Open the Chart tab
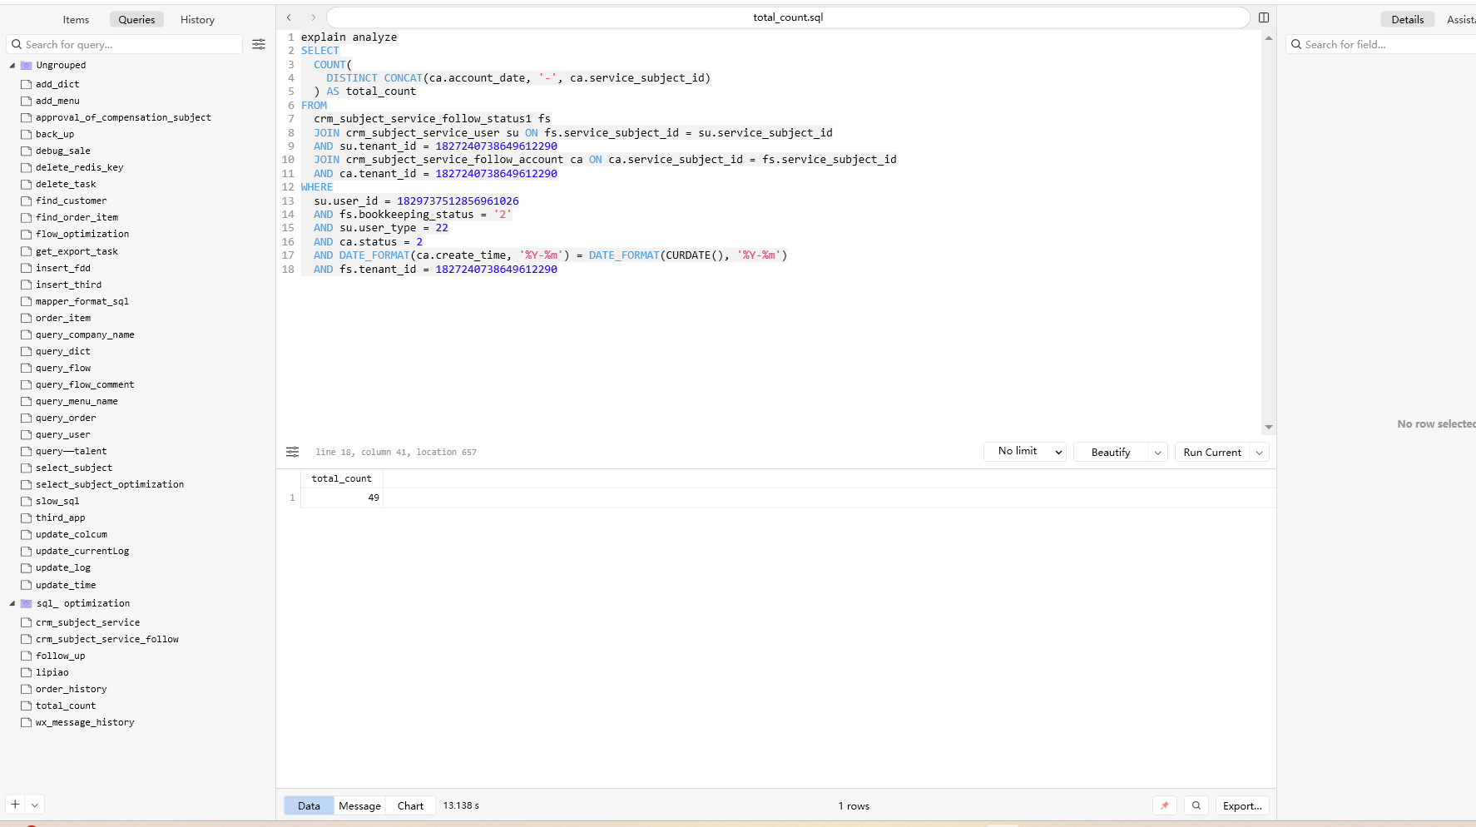The width and height of the screenshot is (1476, 827). tap(410, 805)
